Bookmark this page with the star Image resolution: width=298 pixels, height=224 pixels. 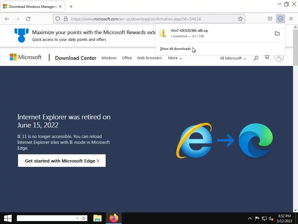pyautogui.click(x=240, y=19)
